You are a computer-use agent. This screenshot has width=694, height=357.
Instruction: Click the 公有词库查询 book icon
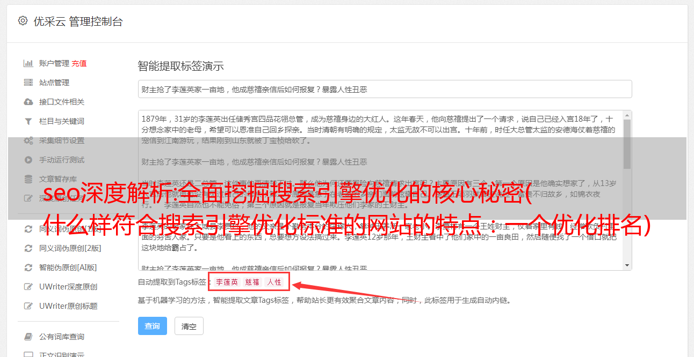click(x=28, y=337)
